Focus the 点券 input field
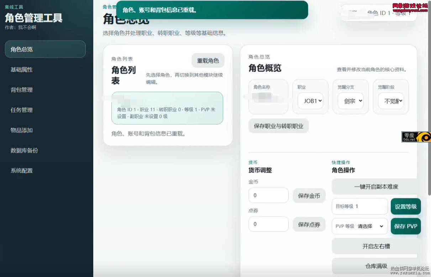The width and height of the screenshot is (431, 277). click(268, 224)
